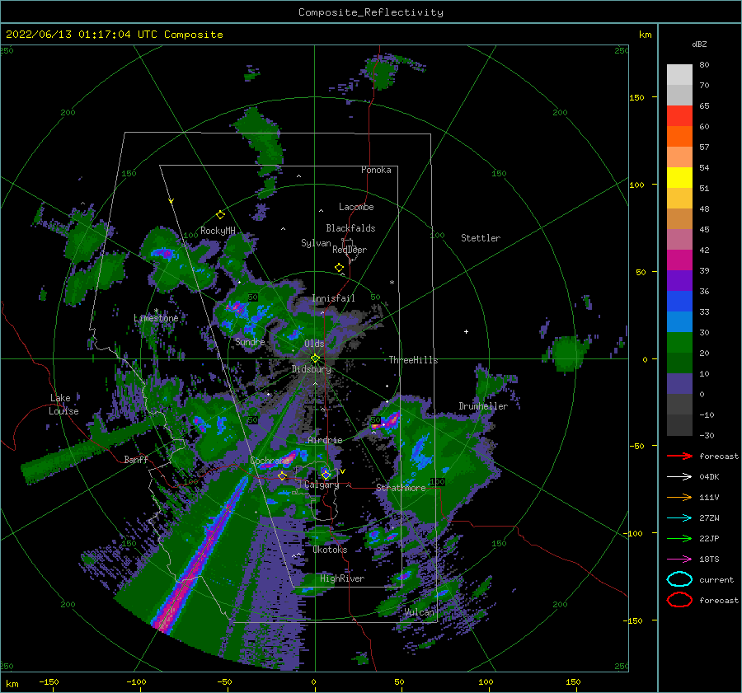Viewport: 742px width, 693px height.
Task: Click the Strathmore city label
Action: pyautogui.click(x=401, y=488)
